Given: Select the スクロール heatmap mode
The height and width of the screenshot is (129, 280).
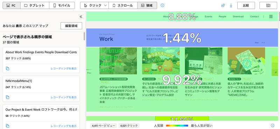Looking at the screenshot, I should pos(123,6).
